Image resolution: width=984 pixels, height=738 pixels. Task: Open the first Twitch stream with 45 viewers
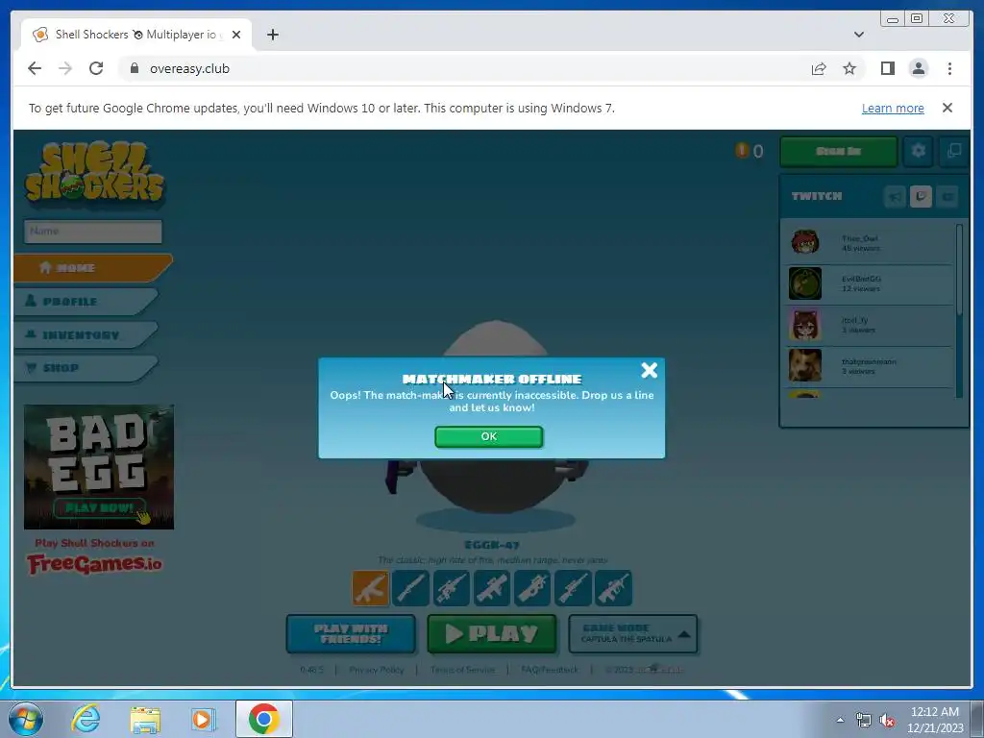(871, 242)
